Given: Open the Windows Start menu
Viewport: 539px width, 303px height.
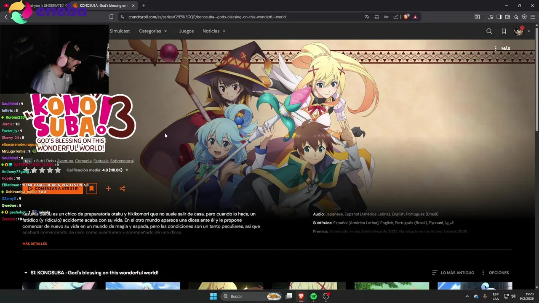Looking at the screenshot, I should [x=213, y=296].
